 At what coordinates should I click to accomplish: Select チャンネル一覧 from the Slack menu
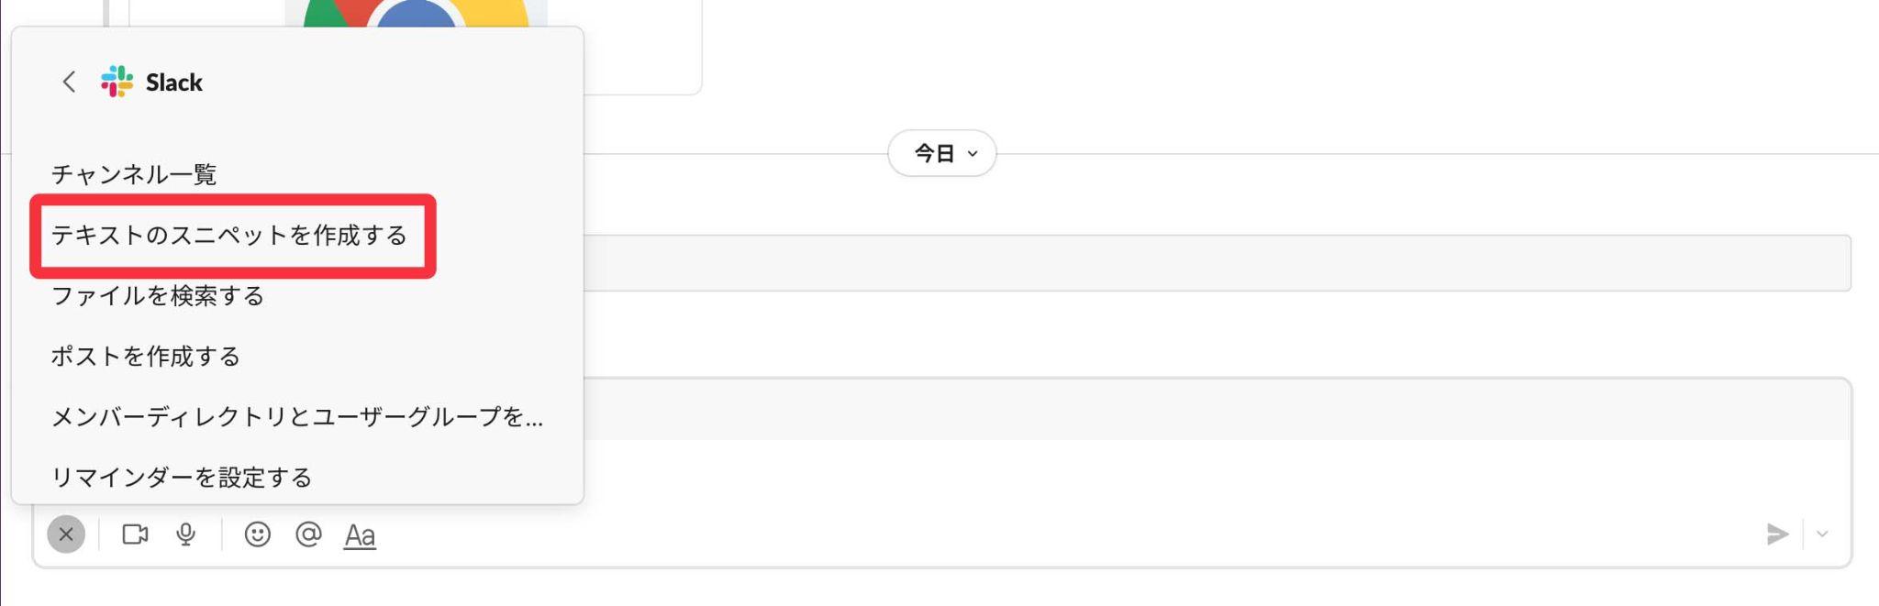click(x=134, y=174)
